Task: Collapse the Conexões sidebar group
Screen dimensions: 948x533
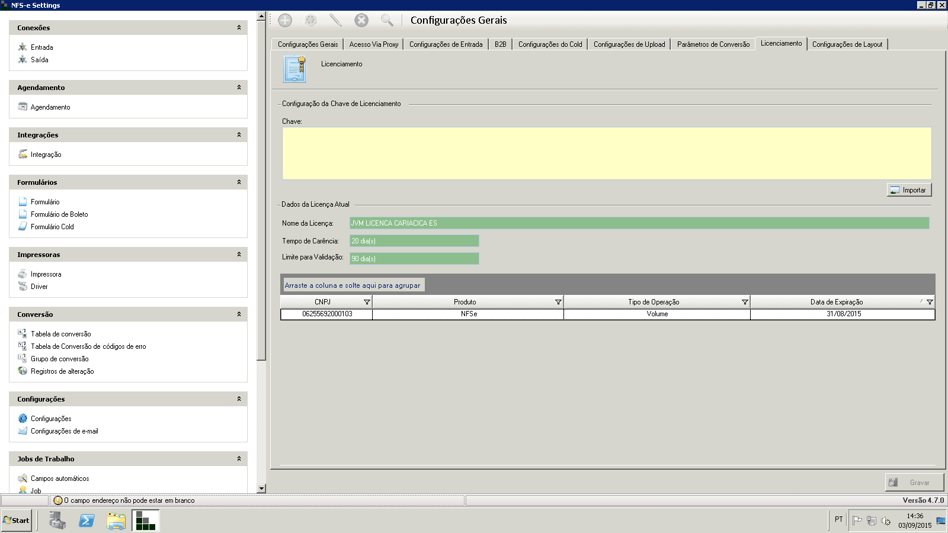Action: pyautogui.click(x=239, y=28)
